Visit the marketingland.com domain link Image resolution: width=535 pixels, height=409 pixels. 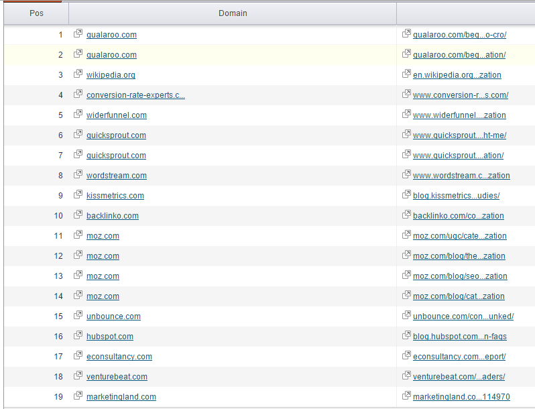coord(121,397)
